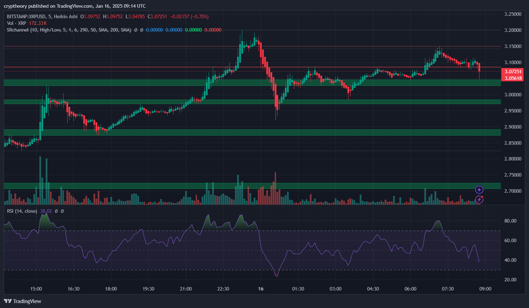Click the 2.85000 price axis label
The image size is (529, 308).
513,143
